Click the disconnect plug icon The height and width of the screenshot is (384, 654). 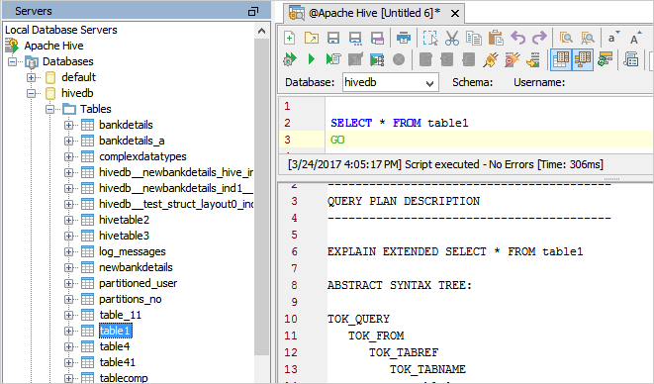click(513, 59)
